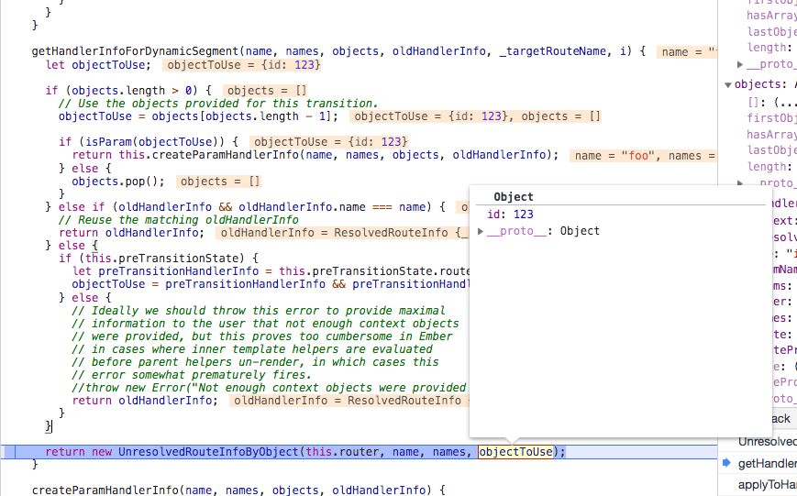The width and height of the screenshot is (797, 496).
Task: Click the createParamHandlerInfo definition at the bottom
Action: [105, 490]
